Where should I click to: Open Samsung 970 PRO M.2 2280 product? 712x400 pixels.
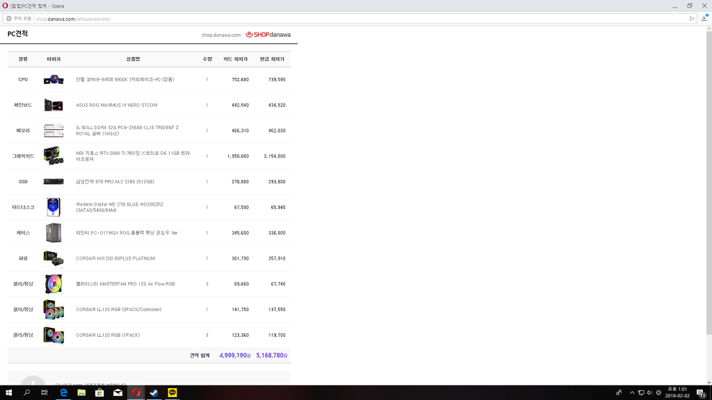(115, 182)
